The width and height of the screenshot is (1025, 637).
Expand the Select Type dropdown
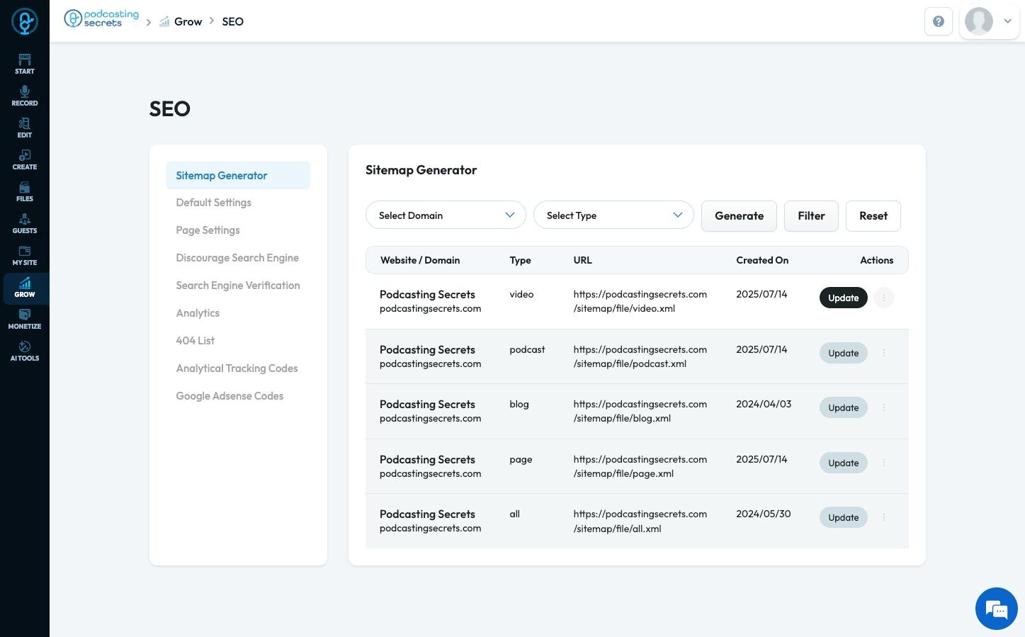(x=613, y=215)
